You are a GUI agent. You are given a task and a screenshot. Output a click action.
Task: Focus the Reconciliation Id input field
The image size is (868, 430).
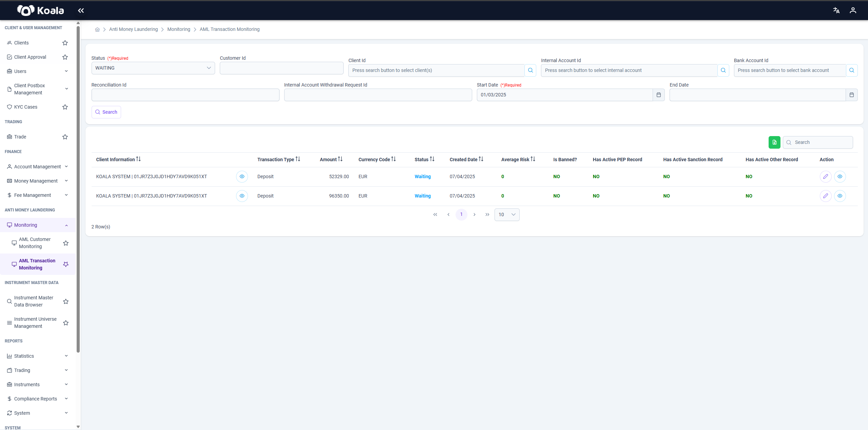(185, 95)
